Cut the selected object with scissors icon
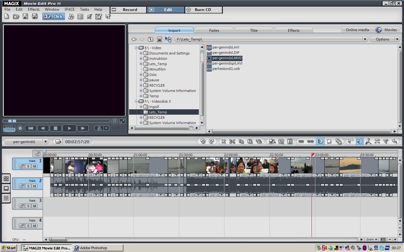This screenshot has height=252, width=404. (232, 141)
